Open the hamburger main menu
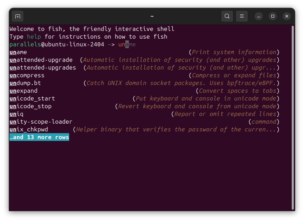304x221 pixels. pos(242,16)
